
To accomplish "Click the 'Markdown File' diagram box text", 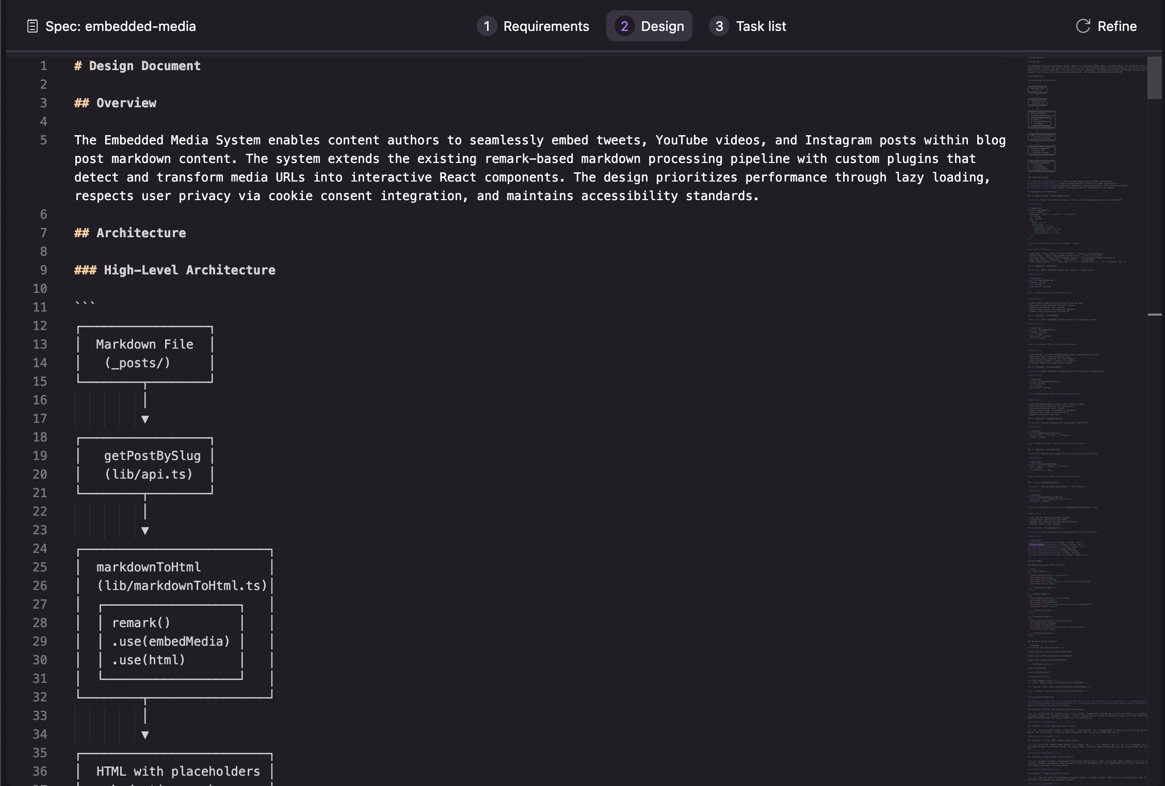I will coord(144,345).
